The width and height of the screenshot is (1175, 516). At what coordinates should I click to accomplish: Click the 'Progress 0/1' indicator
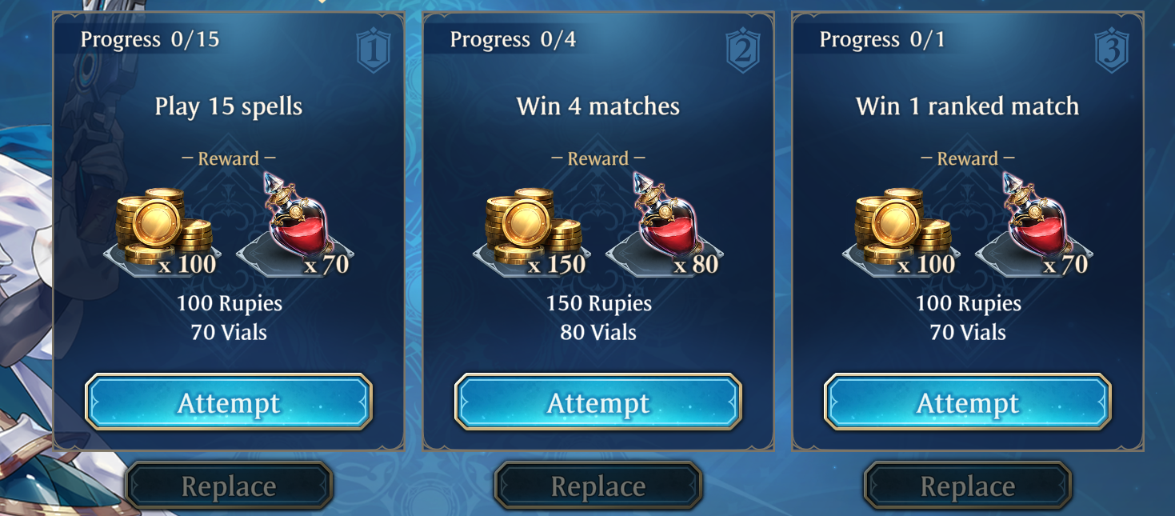[882, 39]
